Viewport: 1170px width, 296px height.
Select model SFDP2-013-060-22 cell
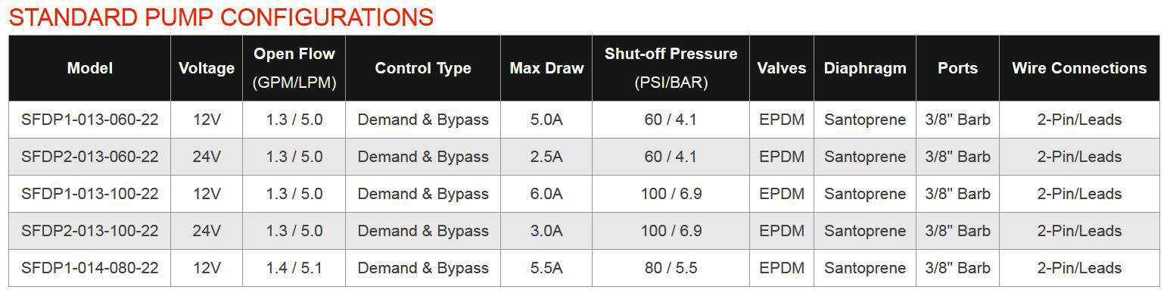89,157
